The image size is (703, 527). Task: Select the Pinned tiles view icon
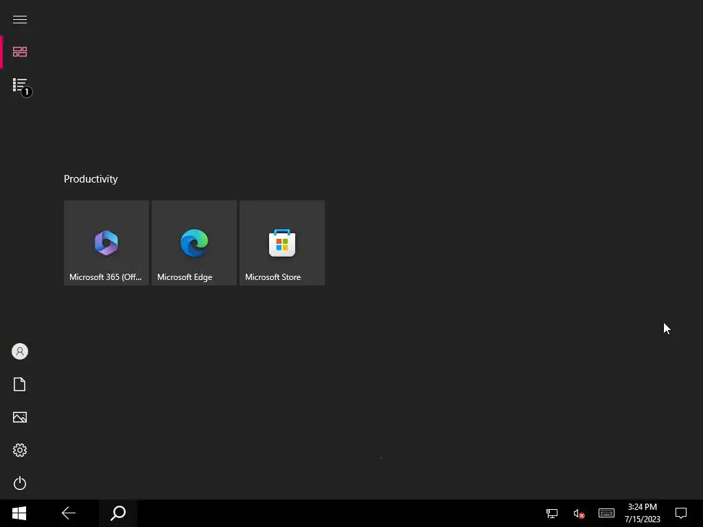click(20, 52)
